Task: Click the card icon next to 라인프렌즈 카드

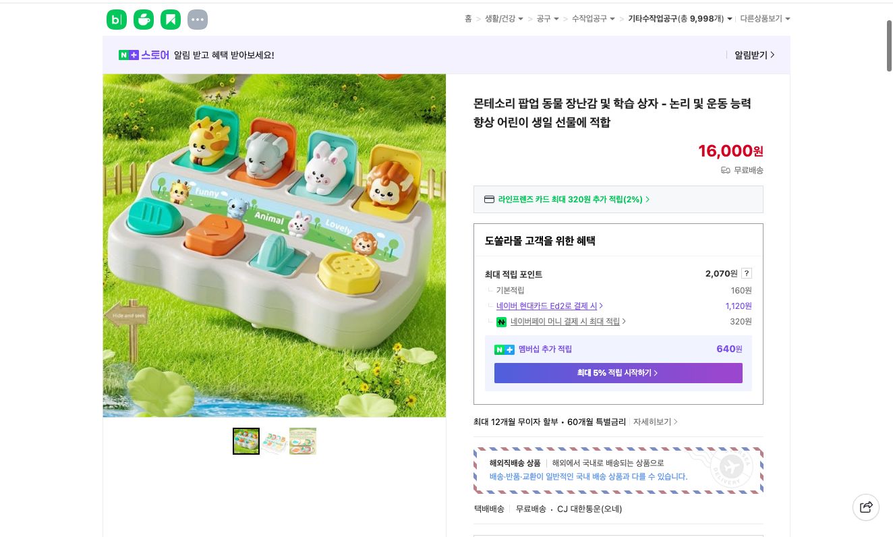Action: point(489,199)
